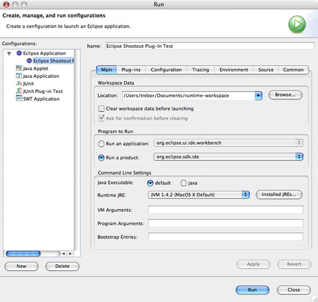Image resolution: width=318 pixels, height=302 pixels.
Task: Click the Program Arguments field
Action: click(x=226, y=224)
